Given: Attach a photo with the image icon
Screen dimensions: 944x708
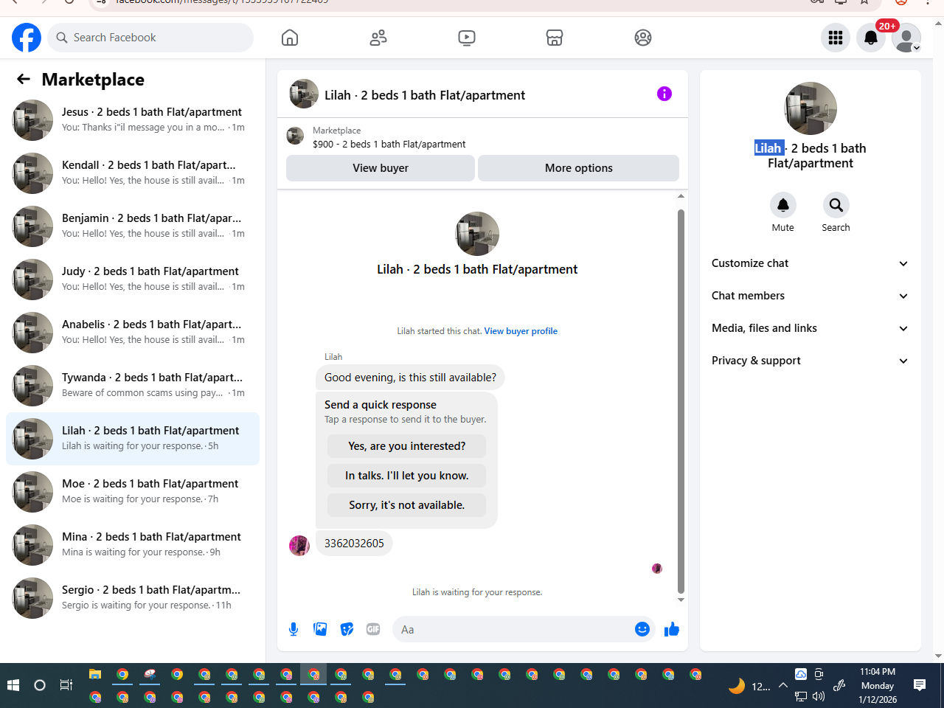Looking at the screenshot, I should (x=320, y=629).
